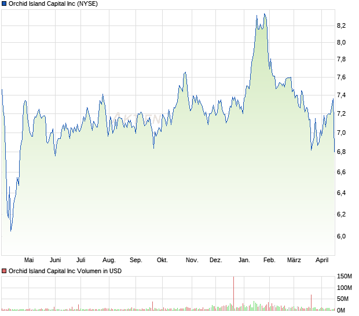Click the chart title 'Orchid Island Capital Inc (NYSE)'

click(x=53, y=4)
